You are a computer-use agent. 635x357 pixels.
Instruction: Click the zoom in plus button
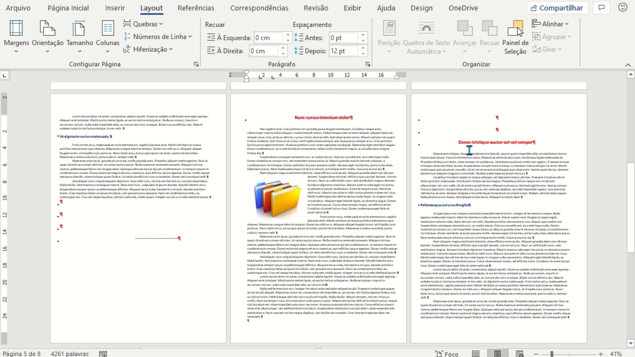point(601,354)
